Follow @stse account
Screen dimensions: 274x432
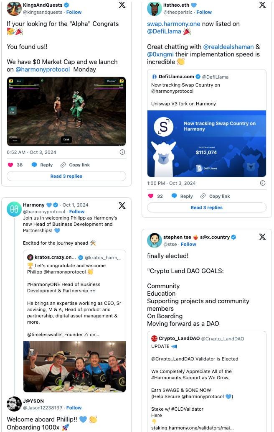coord(188,244)
